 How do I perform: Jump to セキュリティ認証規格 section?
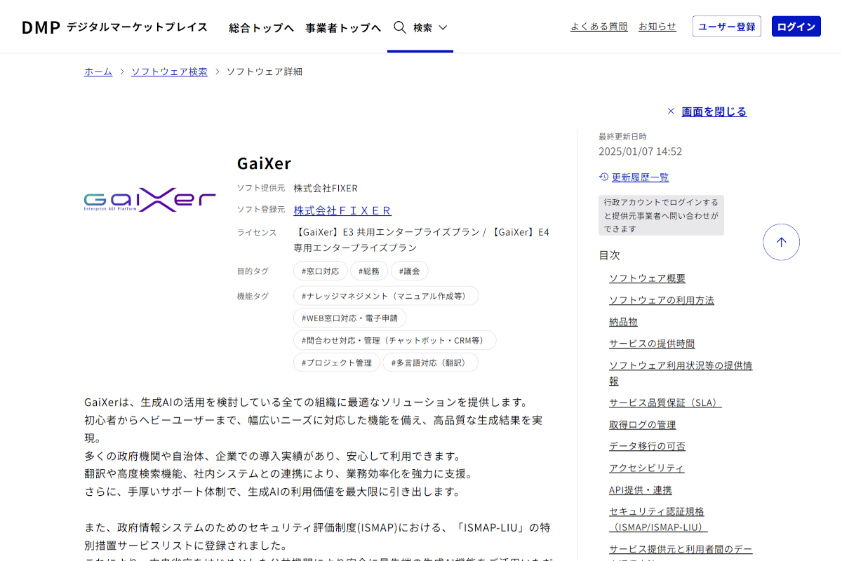pyautogui.click(x=658, y=519)
